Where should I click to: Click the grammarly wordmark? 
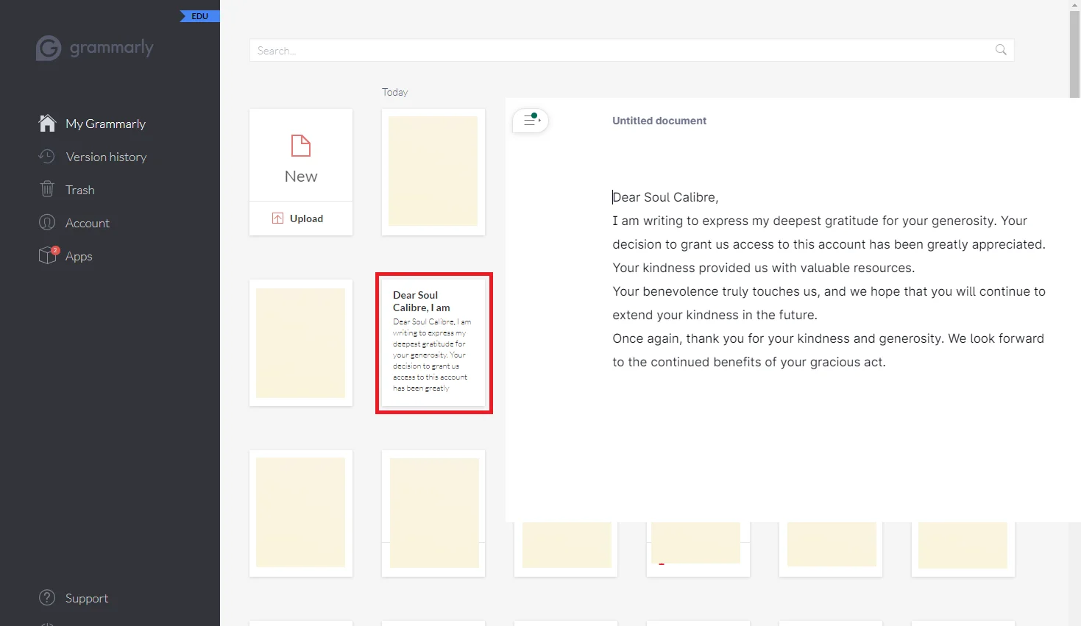(x=112, y=48)
